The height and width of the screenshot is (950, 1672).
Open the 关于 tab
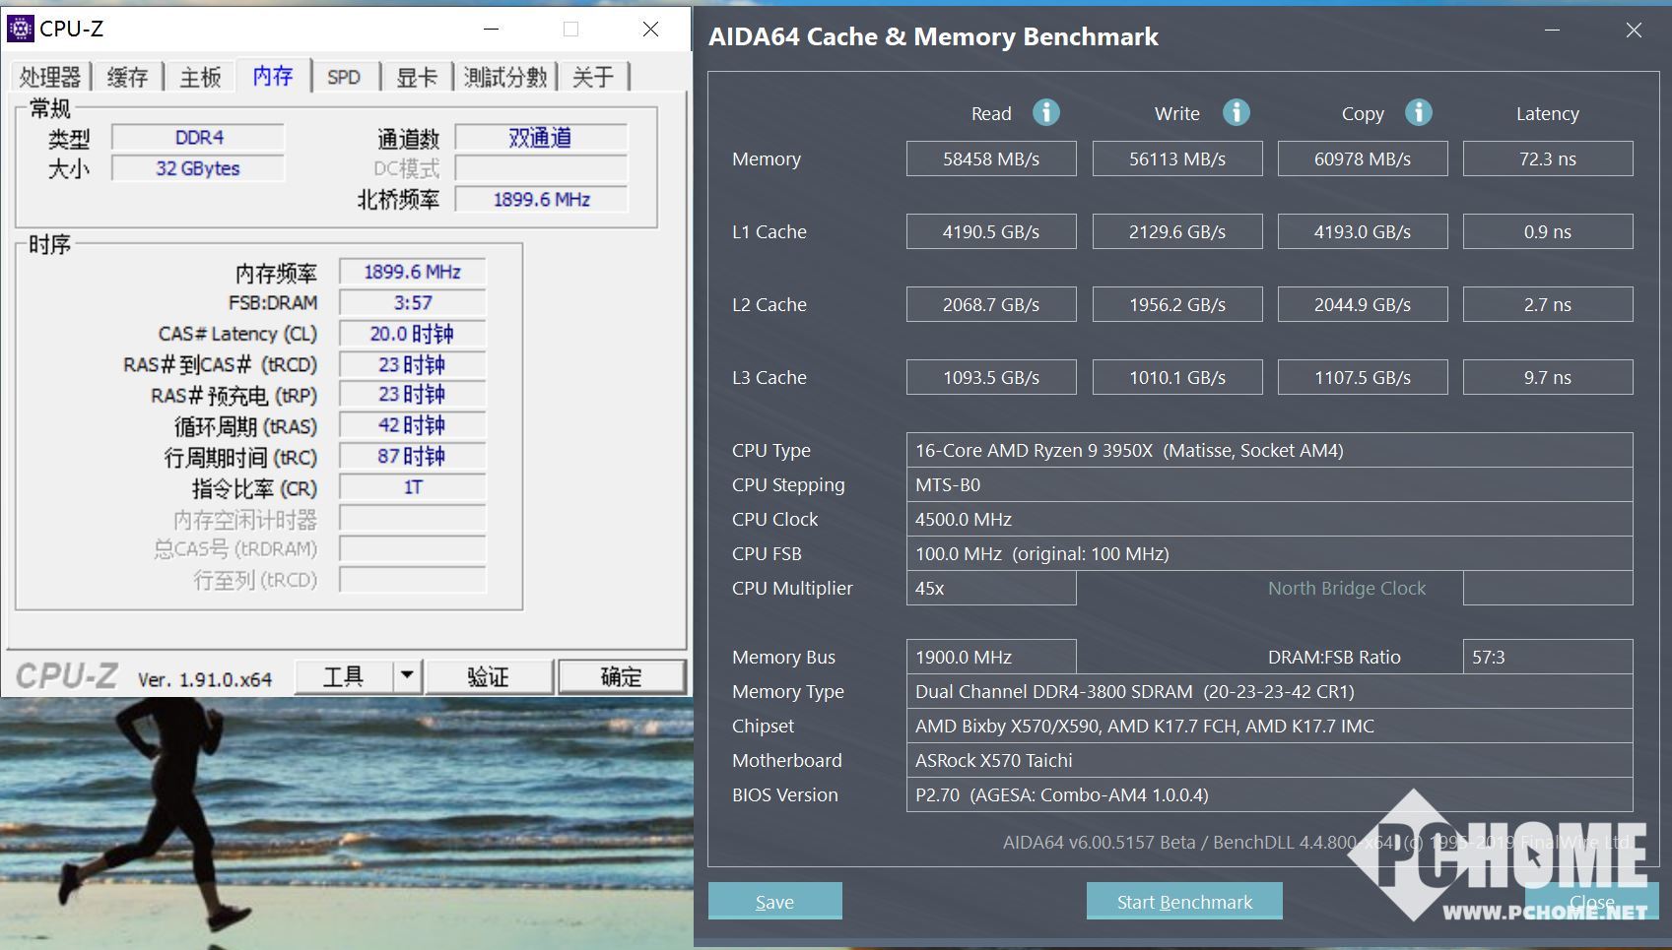coord(593,77)
